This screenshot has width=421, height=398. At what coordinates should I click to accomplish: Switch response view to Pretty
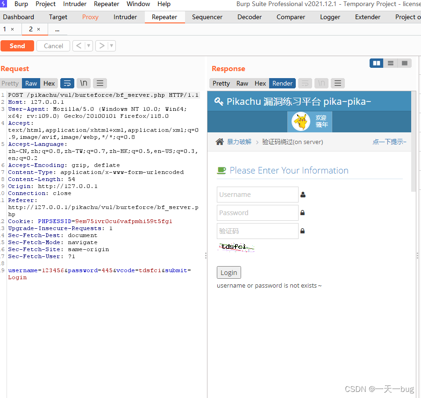pyautogui.click(x=221, y=83)
